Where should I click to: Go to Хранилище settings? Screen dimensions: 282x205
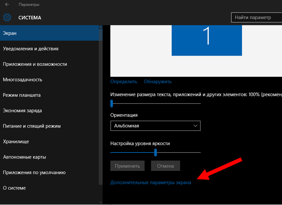tap(49, 141)
